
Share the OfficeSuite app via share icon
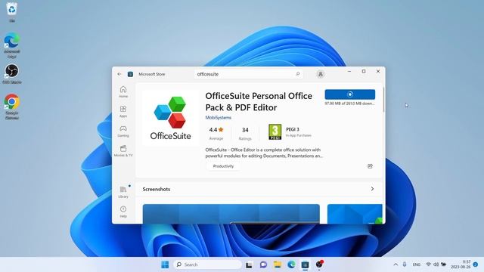370,166
